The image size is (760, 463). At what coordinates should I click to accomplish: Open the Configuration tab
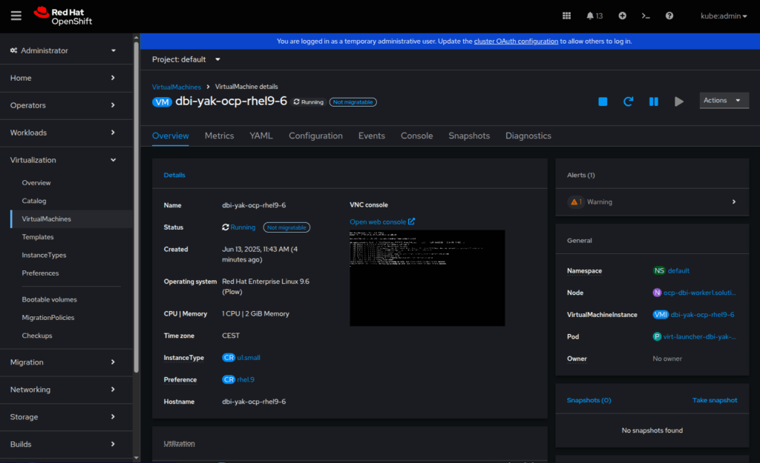pyautogui.click(x=315, y=136)
